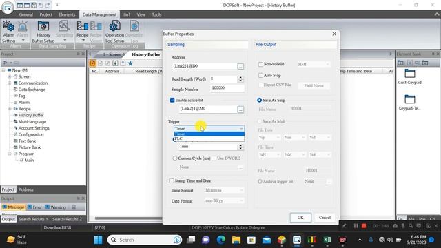Image resolution: width=441 pixels, height=248 pixels.
Task: Open the Elements ribbon tab
Action: (x=67, y=14)
